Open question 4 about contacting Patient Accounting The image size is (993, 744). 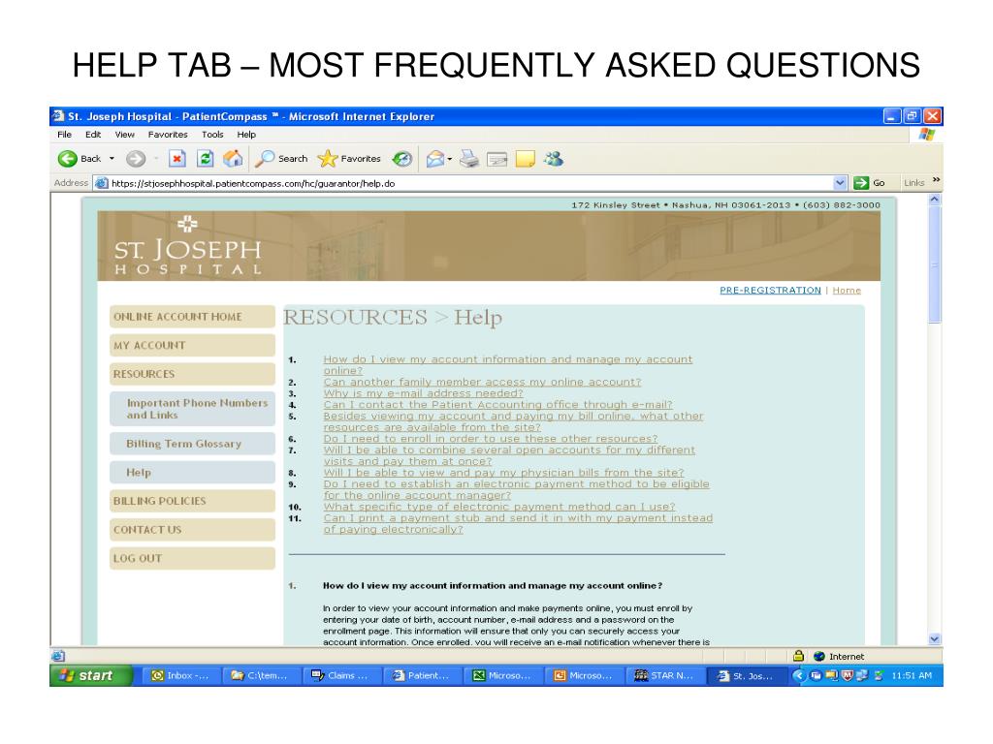(497, 405)
